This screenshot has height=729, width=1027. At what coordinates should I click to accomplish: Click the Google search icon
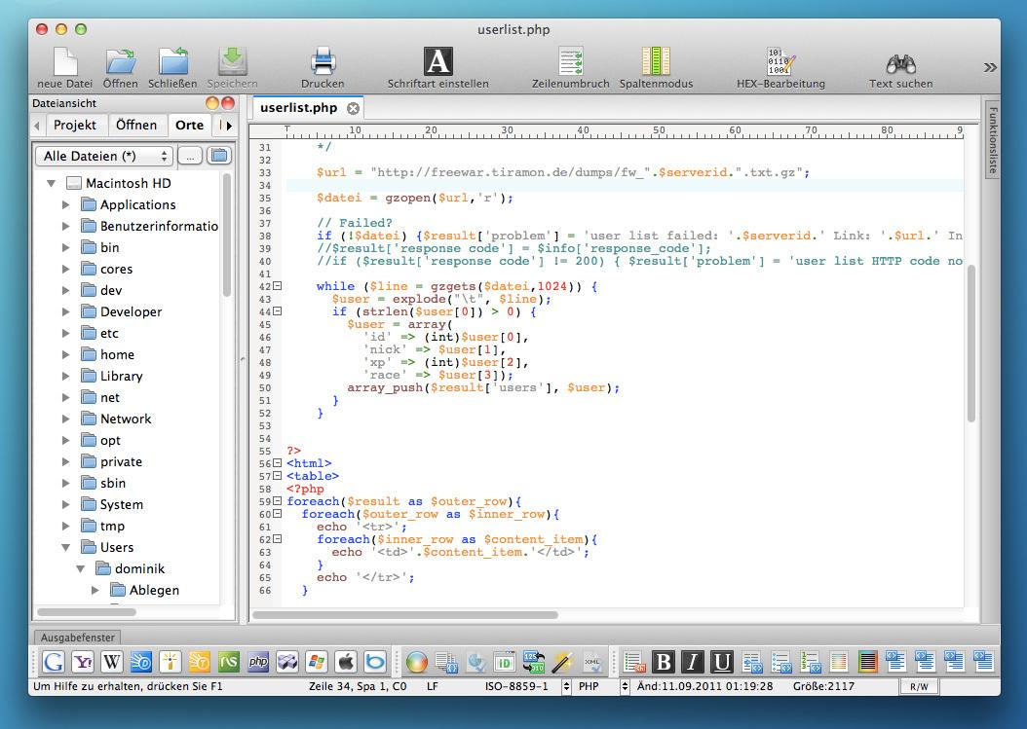point(54,663)
